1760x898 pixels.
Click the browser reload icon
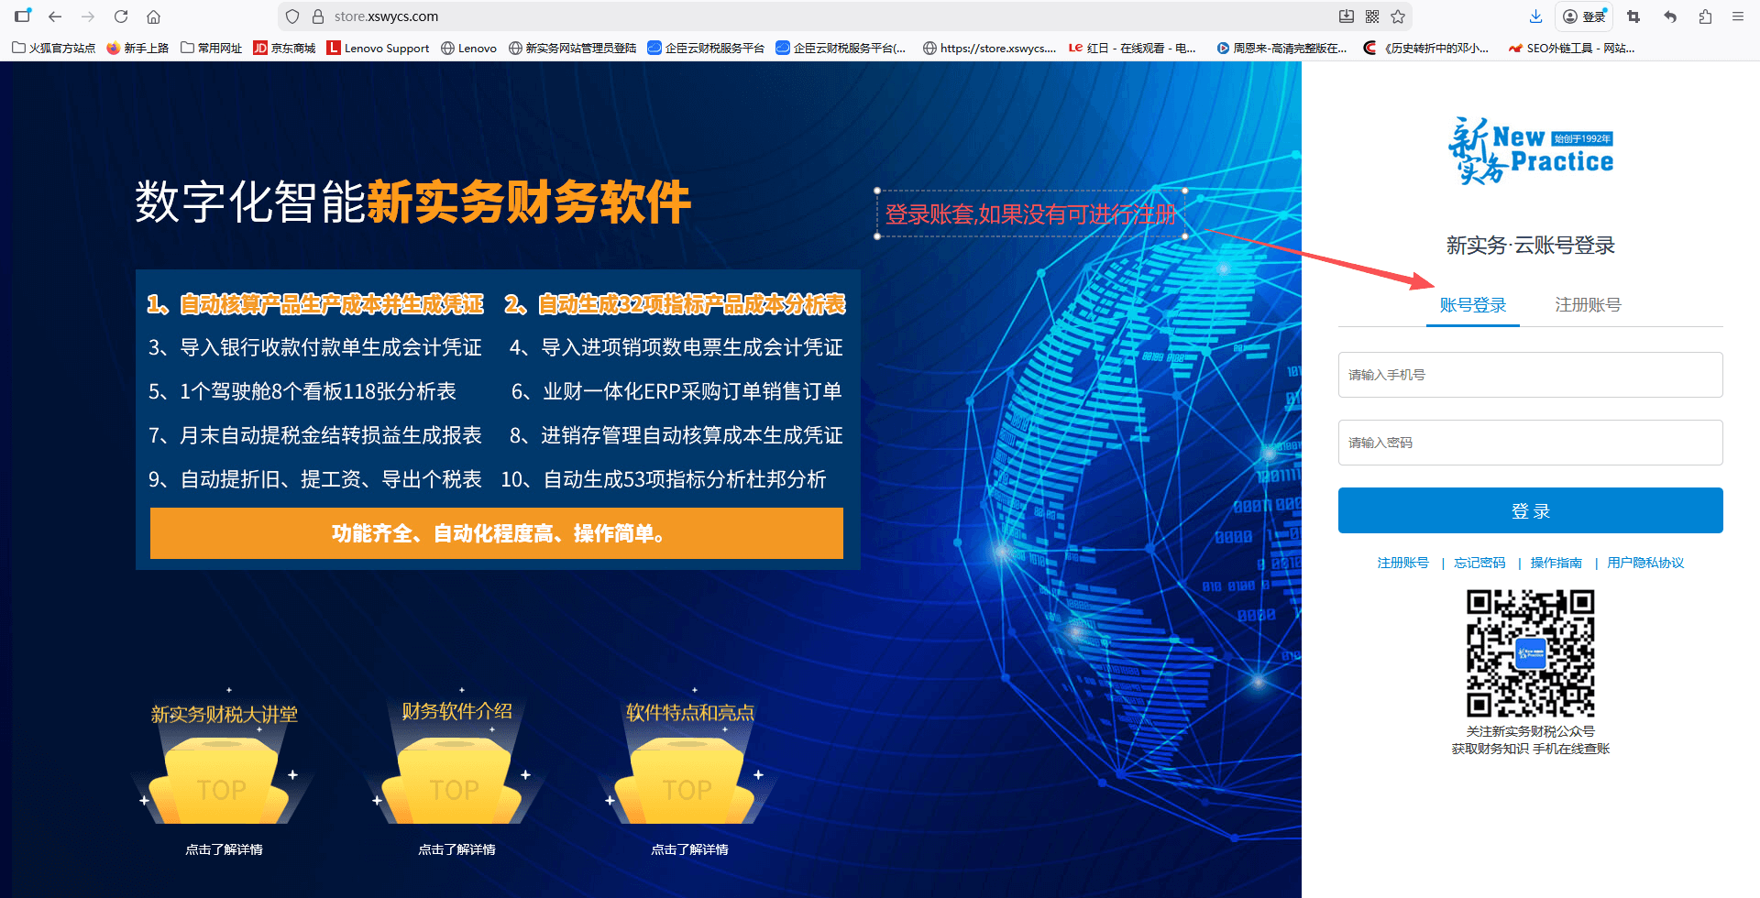pyautogui.click(x=121, y=16)
